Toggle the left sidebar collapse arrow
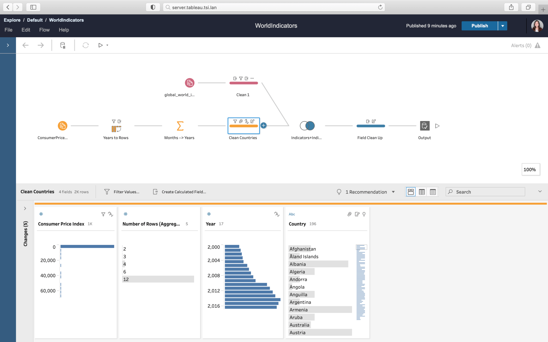Image resolution: width=548 pixels, height=342 pixels. point(8,45)
